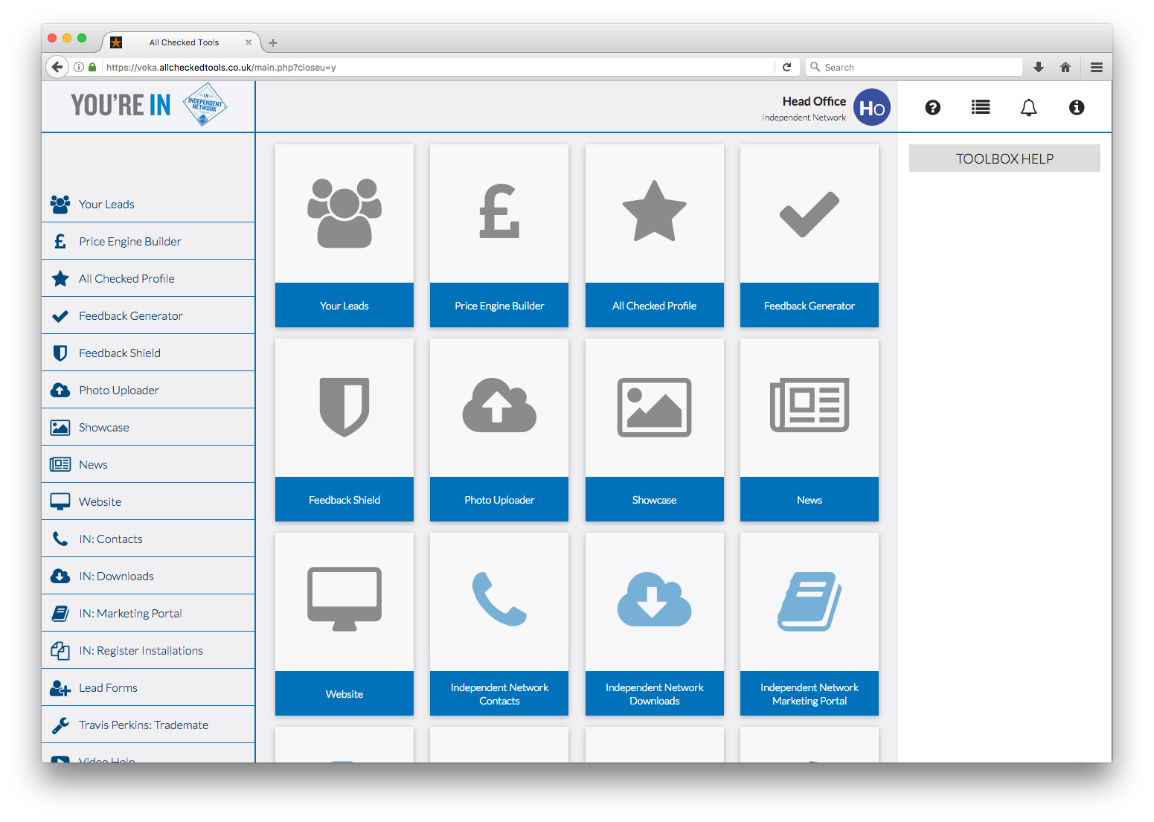Click the help question mark icon
The width and height of the screenshot is (1154, 822).
point(932,108)
